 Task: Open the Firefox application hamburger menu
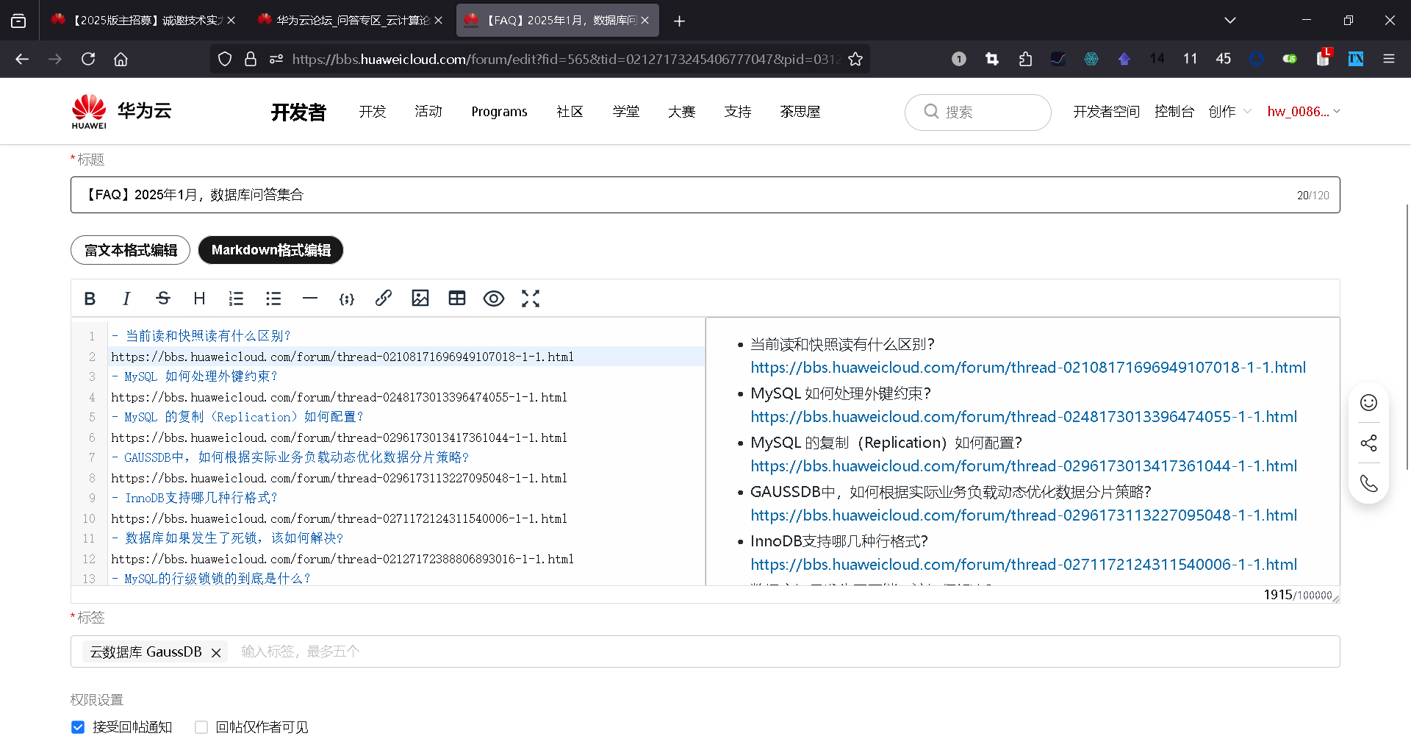[x=1389, y=59]
